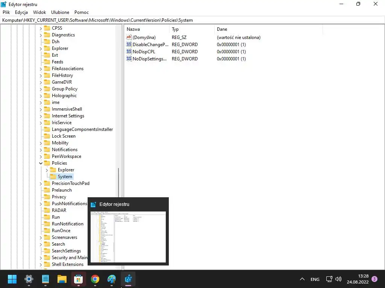385x288 pixels.
Task: Open the Ulubione menu
Action: 60,12
